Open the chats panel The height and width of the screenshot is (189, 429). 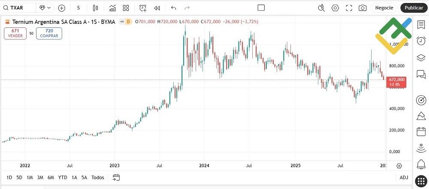tap(421, 74)
